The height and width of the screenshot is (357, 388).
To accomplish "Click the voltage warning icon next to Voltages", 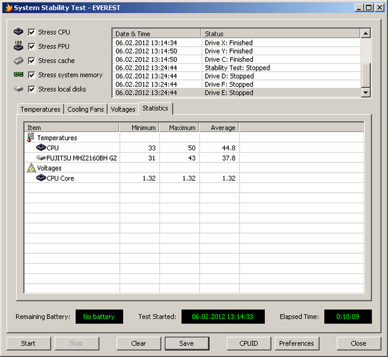I will click(x=31, y=168).
